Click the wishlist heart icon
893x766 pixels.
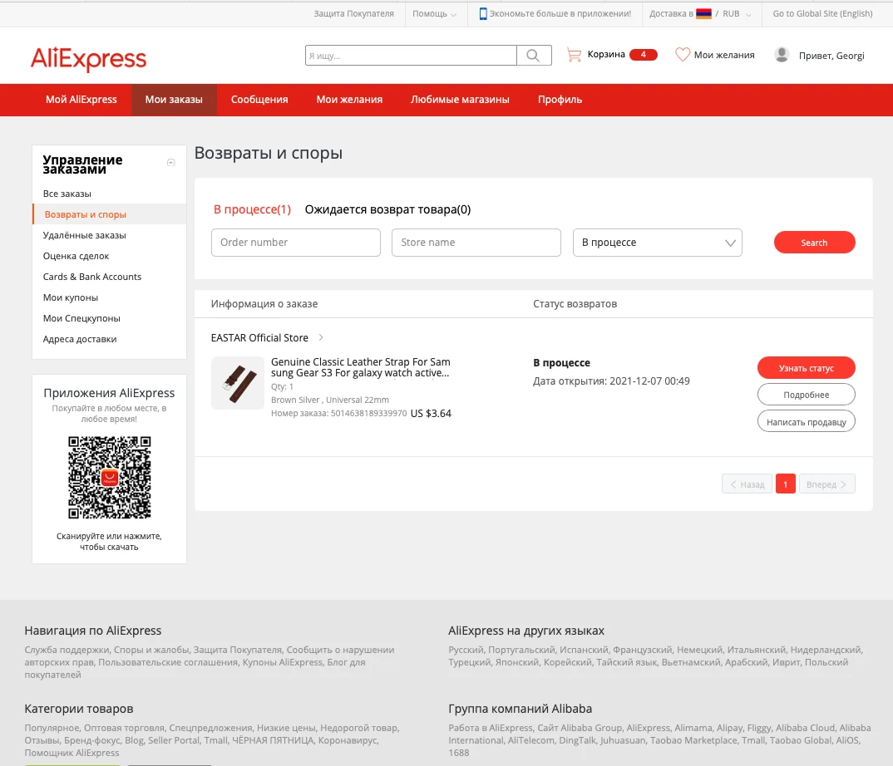pos(683,55)
